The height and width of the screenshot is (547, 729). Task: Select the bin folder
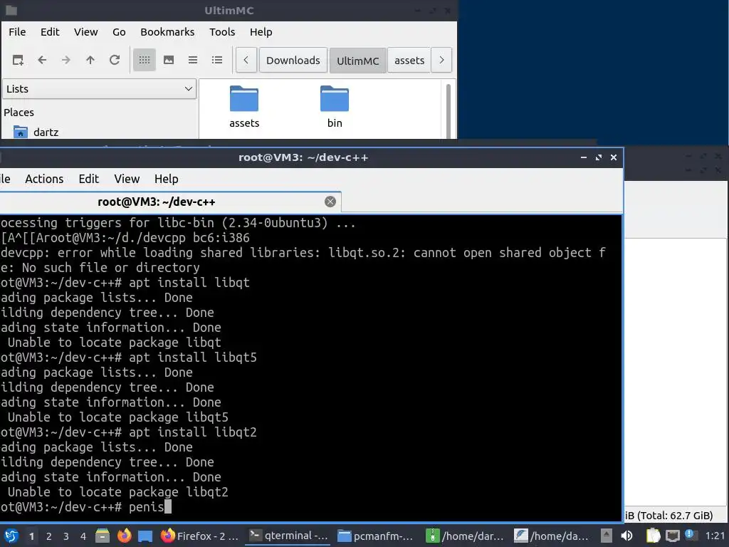335,107
